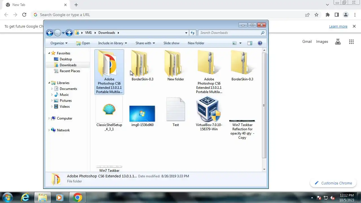Open Google apps grid

point(351,42)
